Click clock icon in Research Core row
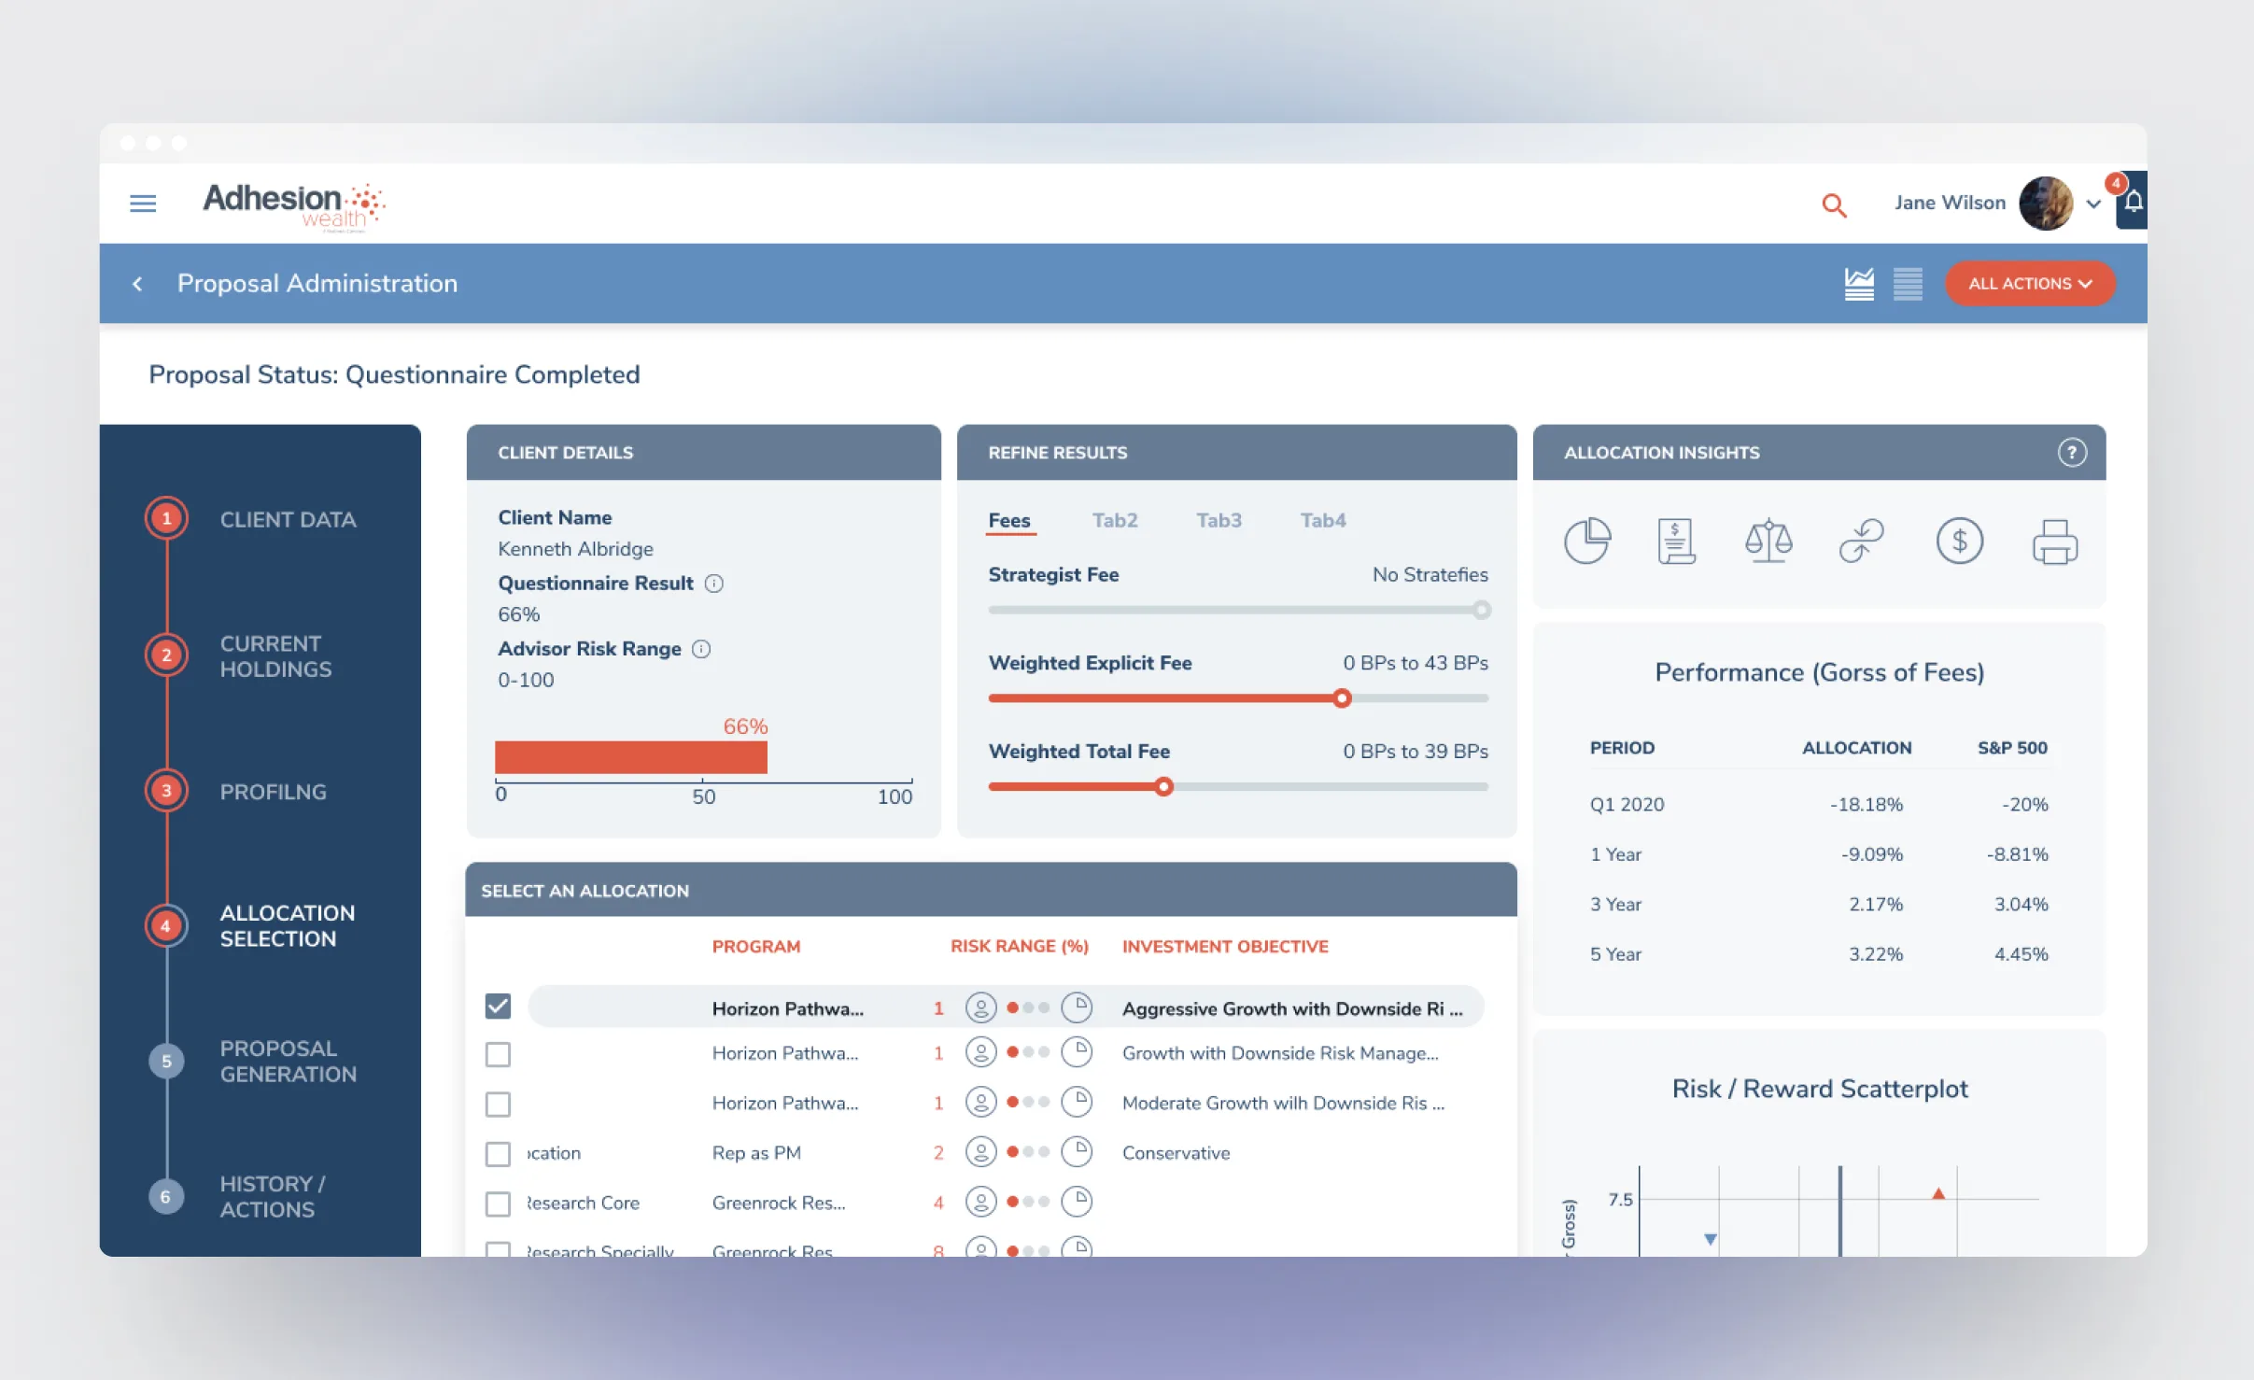This screenshot has height=1380, width=2254. (x=1078, y=1201)
